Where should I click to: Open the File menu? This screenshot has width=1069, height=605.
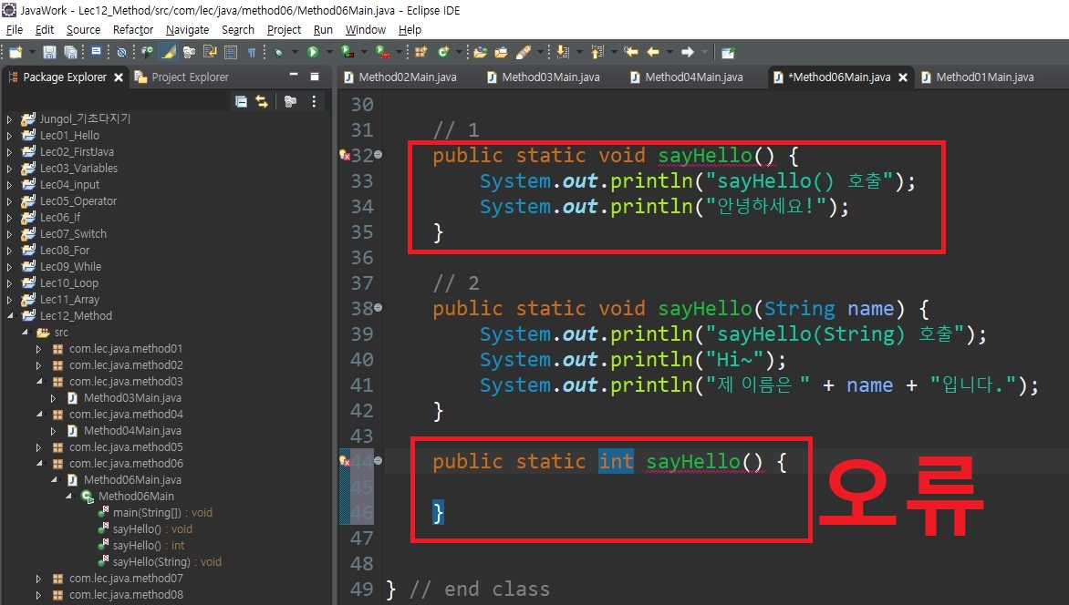(x=15, y=30)
